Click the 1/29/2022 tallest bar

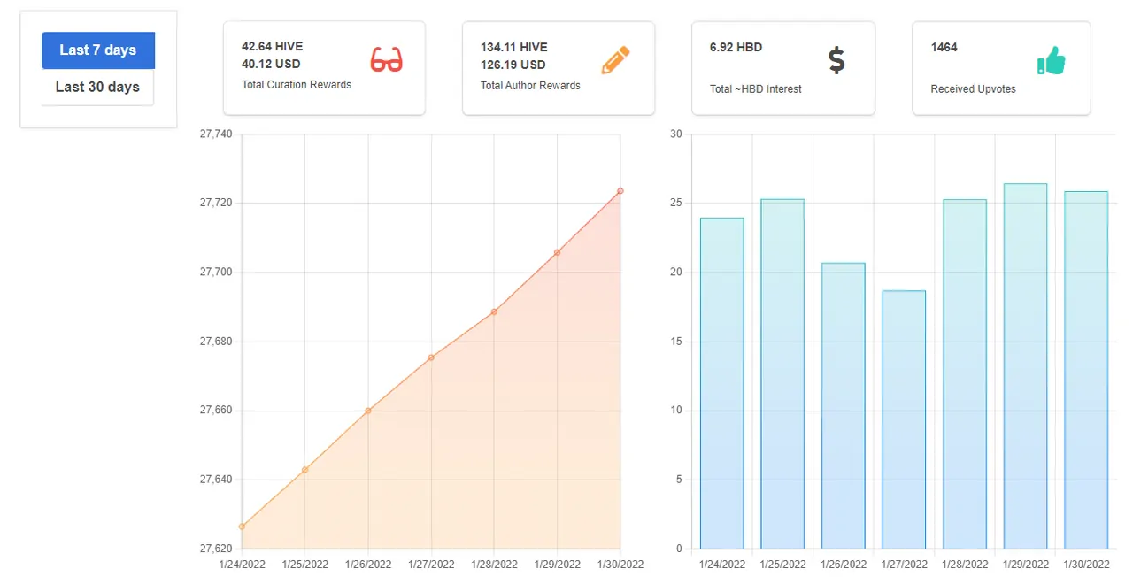pos(1025,366)
